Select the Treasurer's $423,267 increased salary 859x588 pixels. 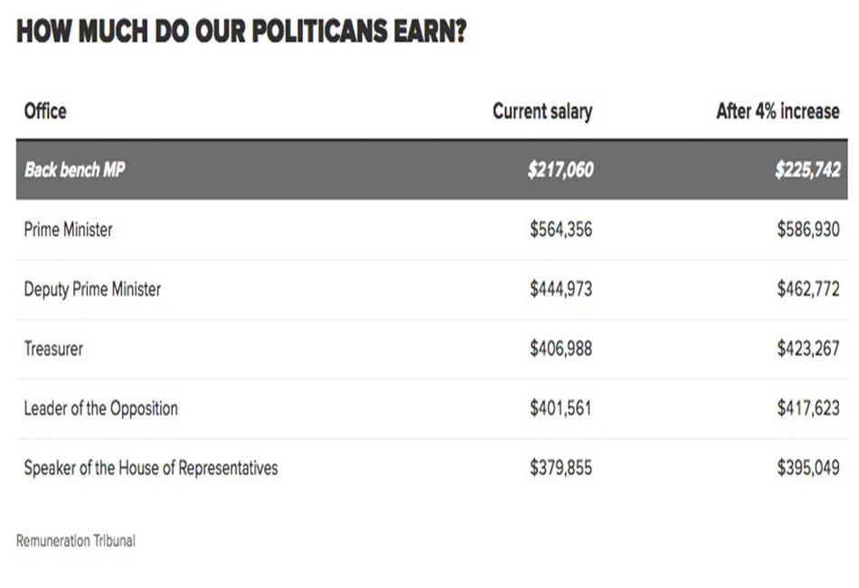click(x=808, y=348)
